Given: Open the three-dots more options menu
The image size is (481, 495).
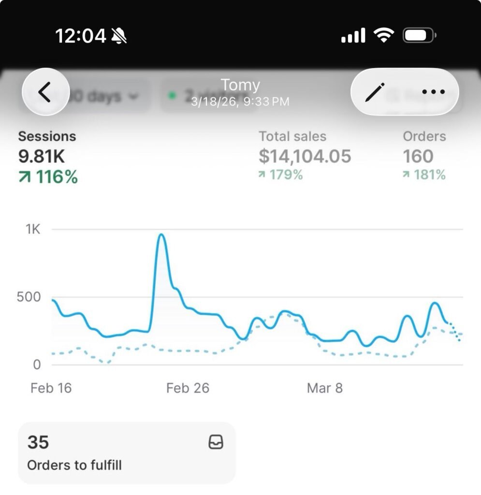Looking at the screenshot, I should 433,92.
